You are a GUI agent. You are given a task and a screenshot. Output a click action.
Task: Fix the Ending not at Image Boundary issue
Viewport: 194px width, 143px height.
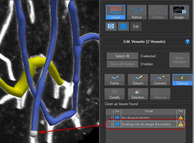click(x=180, y=124)
